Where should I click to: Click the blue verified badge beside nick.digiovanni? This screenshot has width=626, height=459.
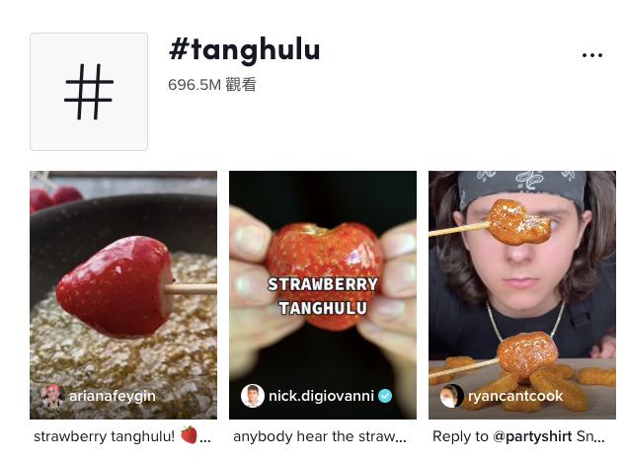(x=385, y=396)
